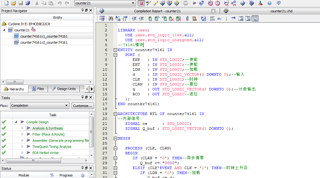The image size is (320, 178).
Task: Click the paperclip icon in editor toolbar
Action: pos(187,18)
